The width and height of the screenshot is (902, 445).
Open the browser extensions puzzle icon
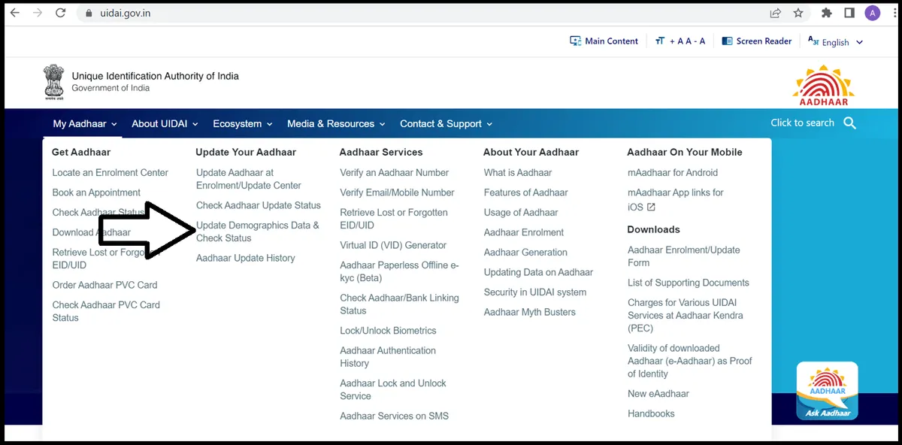click(827, 13)
